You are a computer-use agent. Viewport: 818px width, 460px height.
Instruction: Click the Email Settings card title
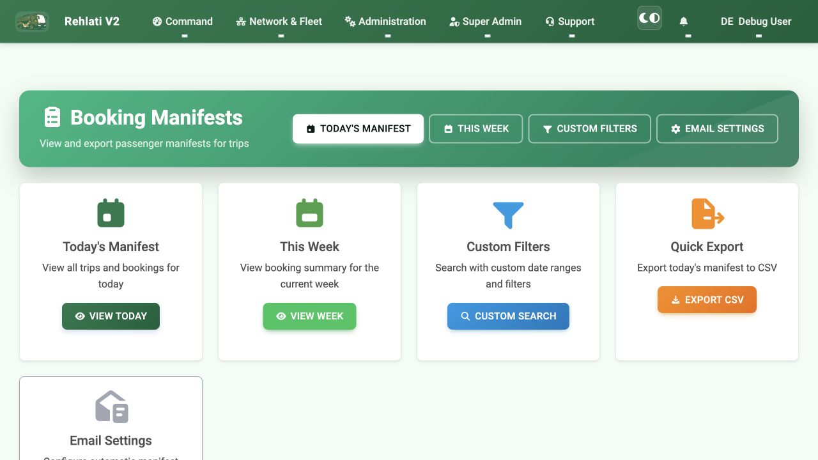click(111, 440)
